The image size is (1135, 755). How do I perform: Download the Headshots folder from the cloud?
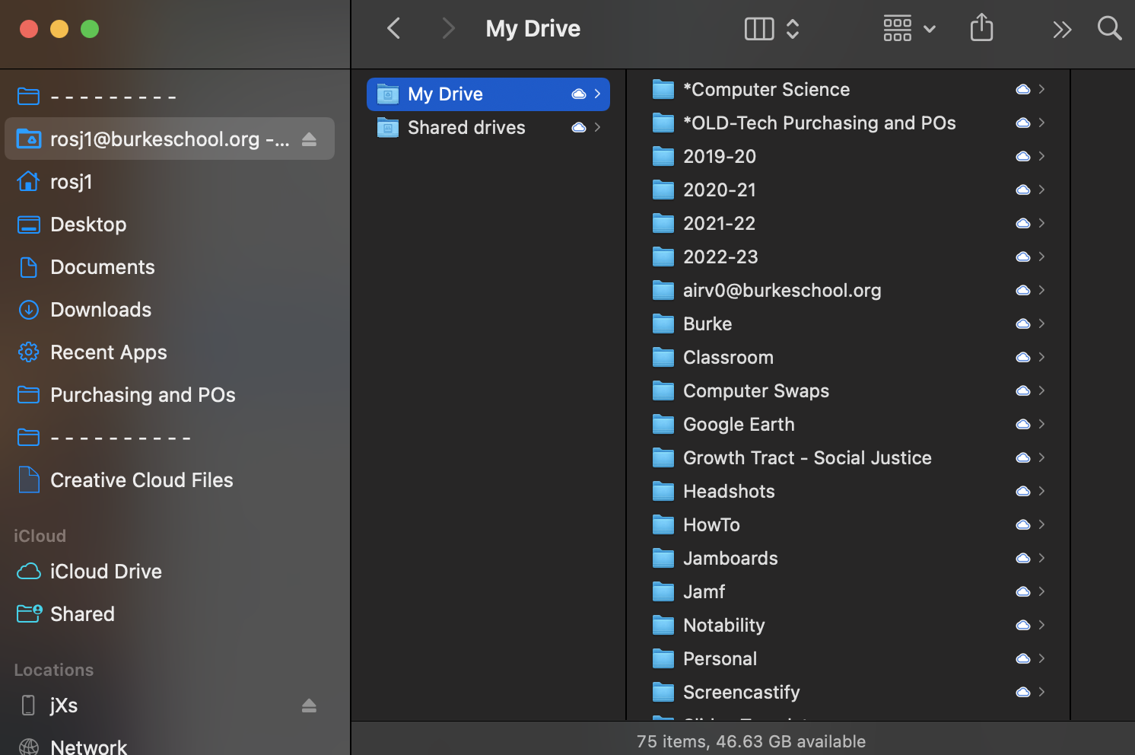coord(1022,491)
